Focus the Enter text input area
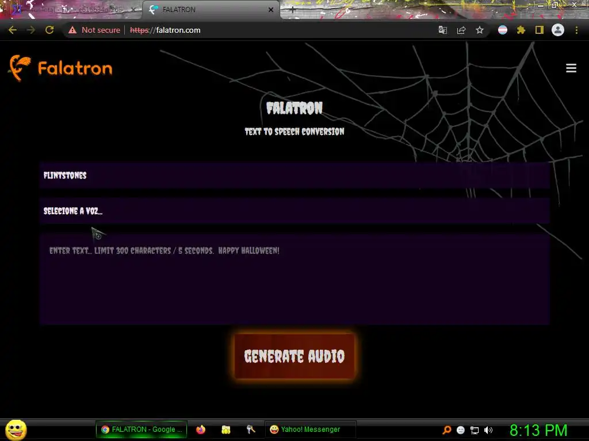This screenshot has width=589, height=441. [x=294, y=279]
